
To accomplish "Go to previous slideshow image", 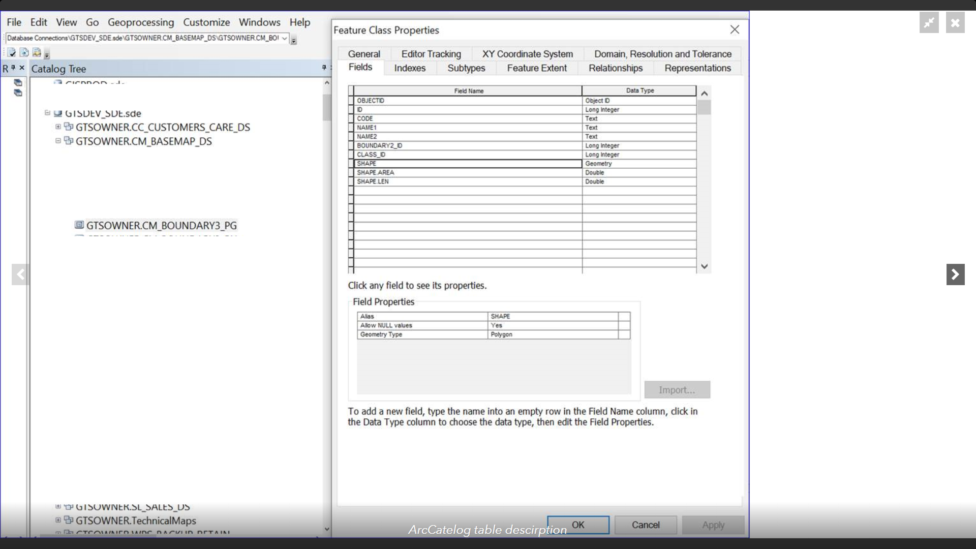I will (20, 274).
